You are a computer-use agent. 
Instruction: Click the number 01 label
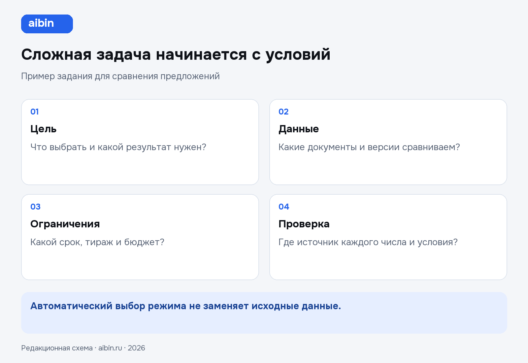pyautogui.click(x=35, y=112)
